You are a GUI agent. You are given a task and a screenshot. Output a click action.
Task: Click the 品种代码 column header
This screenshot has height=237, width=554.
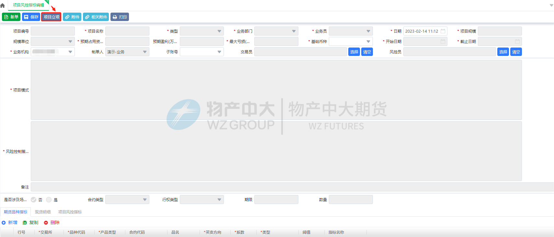76,232
